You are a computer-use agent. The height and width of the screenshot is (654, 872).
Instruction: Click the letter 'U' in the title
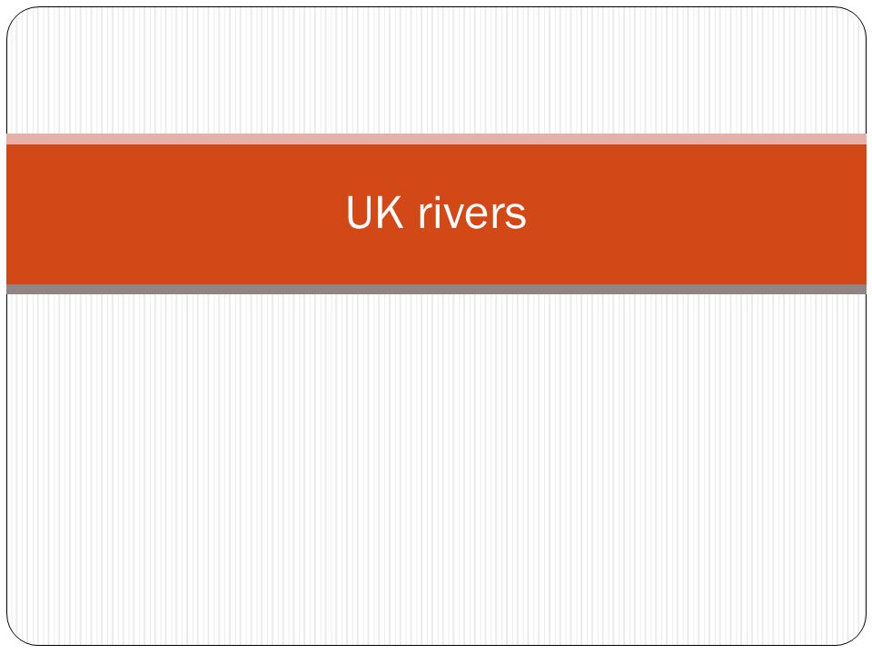(359, 212)
